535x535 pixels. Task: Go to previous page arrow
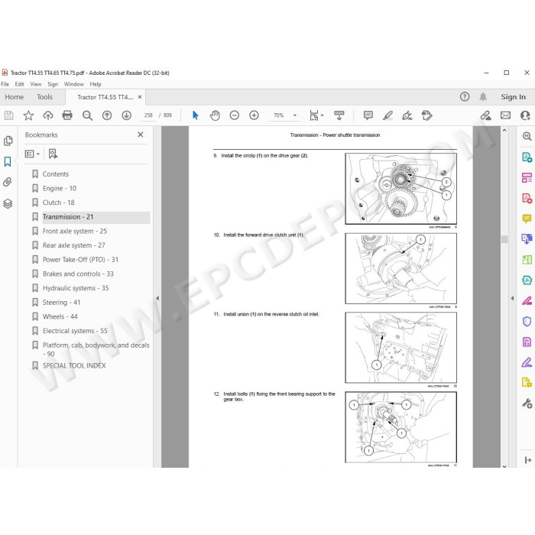click(x=107, y=115)
